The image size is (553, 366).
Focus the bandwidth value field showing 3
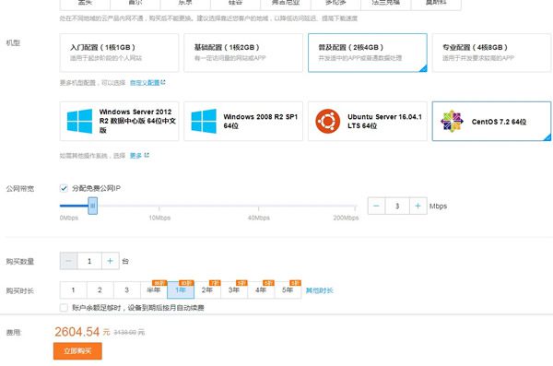397,207
